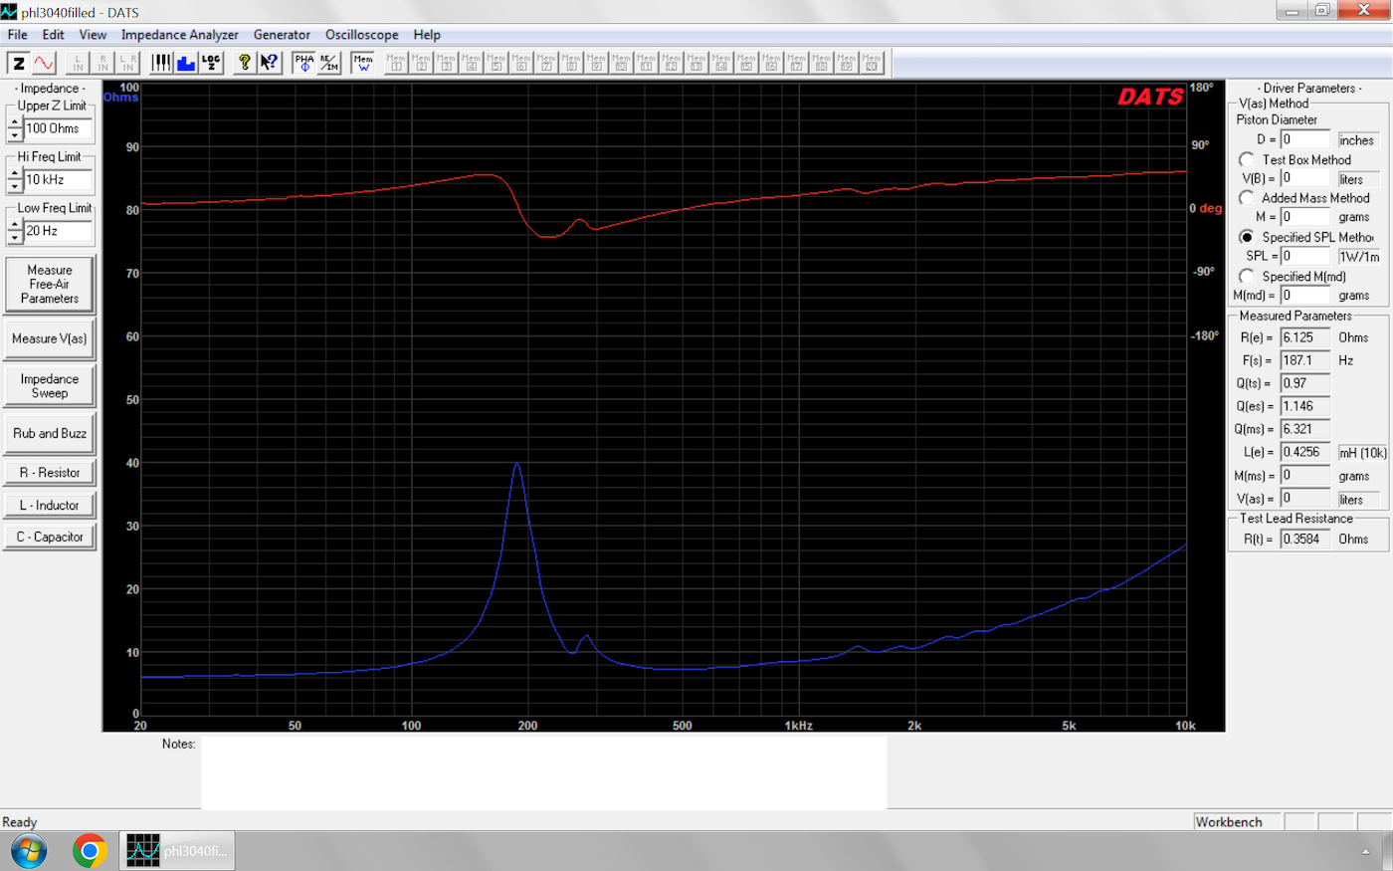Select the Added Mass Method option
The width and height of the screenshot is (1393, 871).
pyautogui.click(x=1247, y=198)
